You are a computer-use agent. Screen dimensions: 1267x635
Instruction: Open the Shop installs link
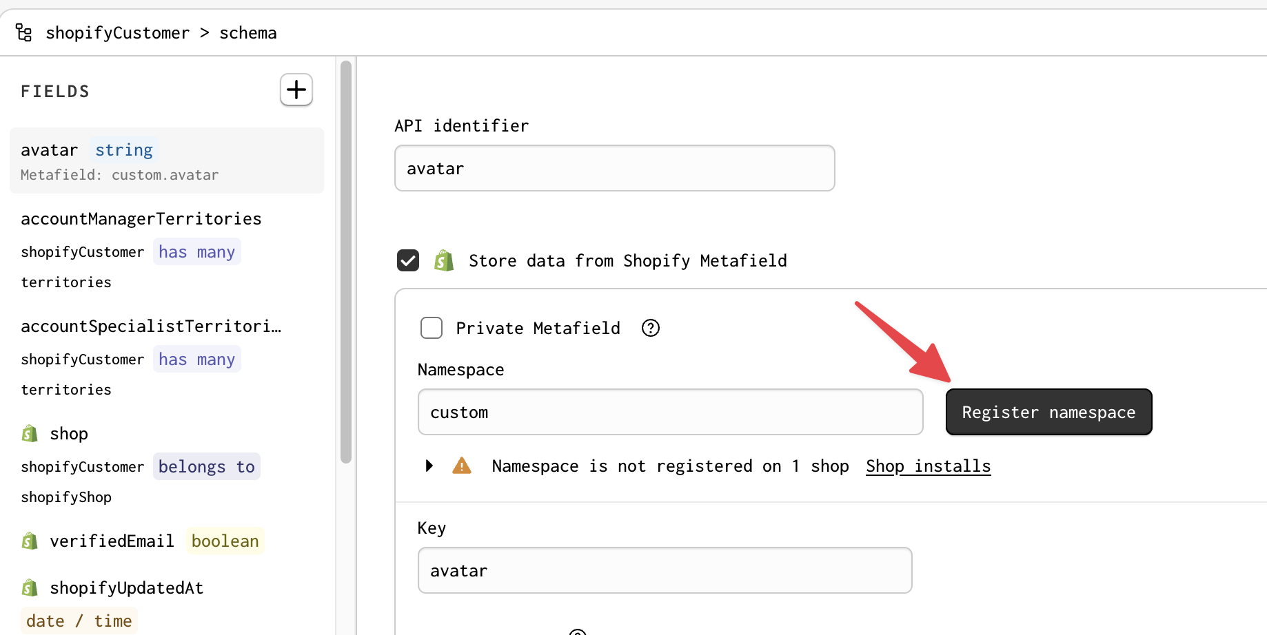coord(928,466)
